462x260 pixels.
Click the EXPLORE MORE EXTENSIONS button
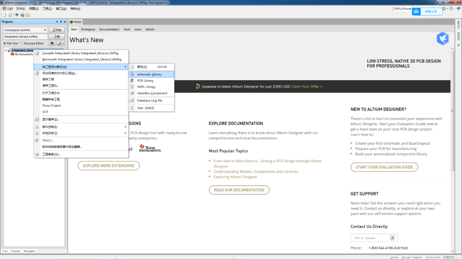click(x=109, y=166)
